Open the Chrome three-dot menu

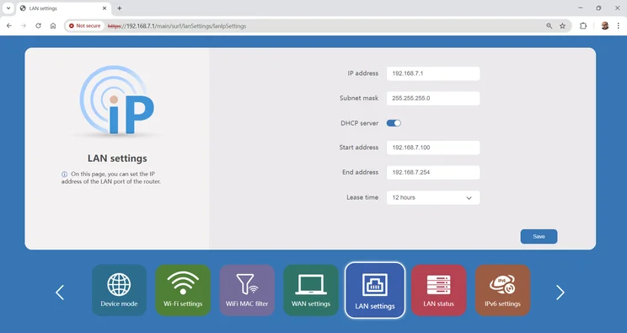click(618, 25)
